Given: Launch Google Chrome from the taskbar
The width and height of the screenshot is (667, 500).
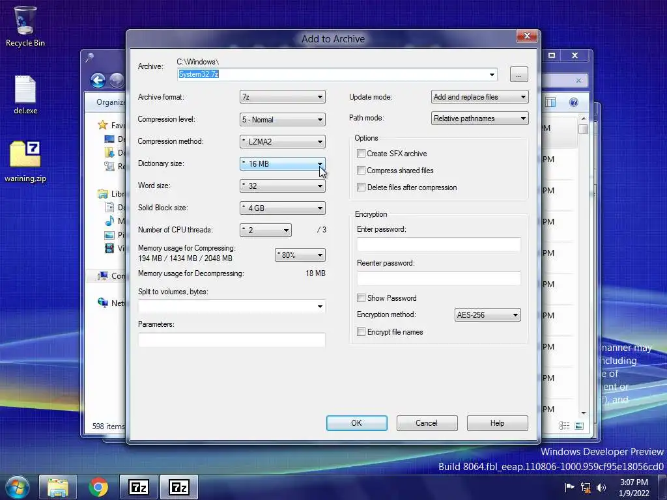Looking at the screenshot, I should click(98, 487).
